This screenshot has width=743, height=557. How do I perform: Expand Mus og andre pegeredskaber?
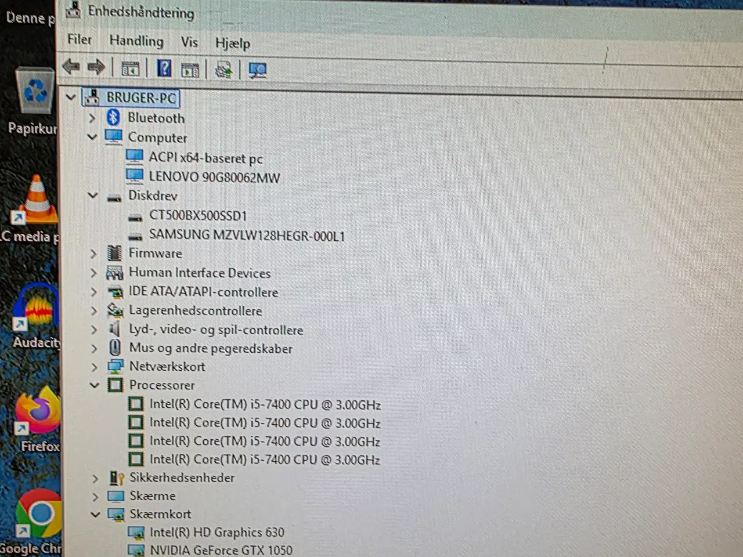tap(94, 348)
